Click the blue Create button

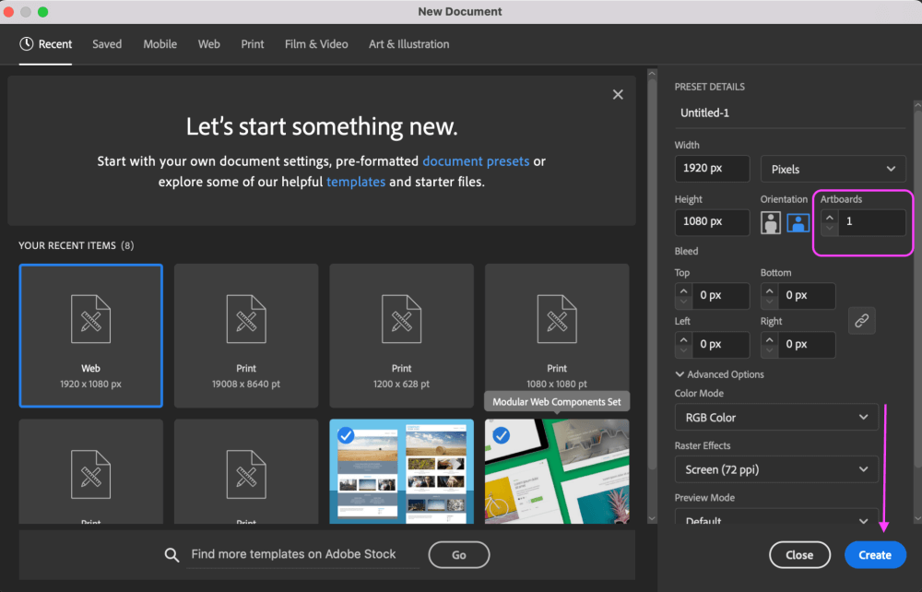pos(874,555)
